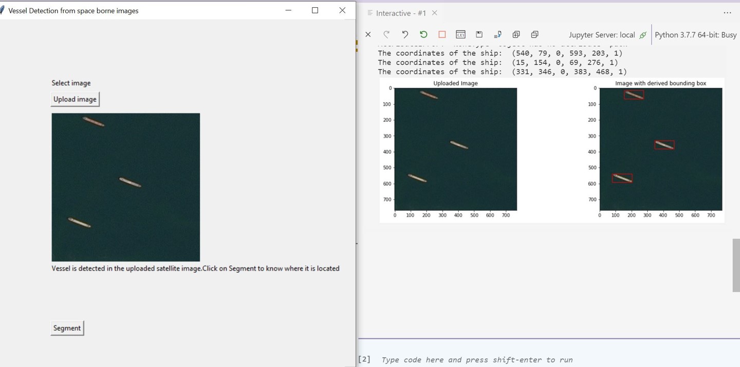Click the Segment button

(x=67, y=327)
